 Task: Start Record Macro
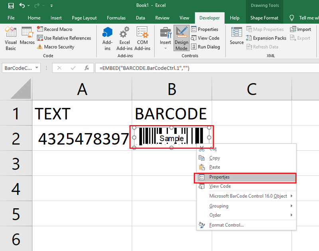pos(55,29)
